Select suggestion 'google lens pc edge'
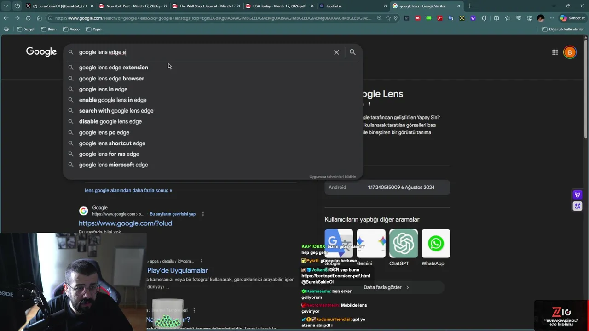Image resolution: width=589 pixels, height=331 pixels. [x=213, y=132]
